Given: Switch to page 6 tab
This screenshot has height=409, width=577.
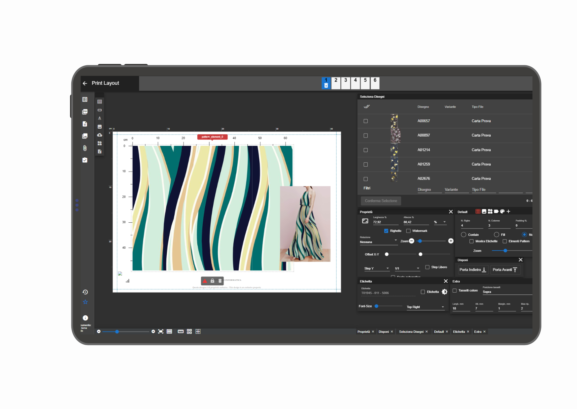Looking at the screenshot, I should (375, 83).
